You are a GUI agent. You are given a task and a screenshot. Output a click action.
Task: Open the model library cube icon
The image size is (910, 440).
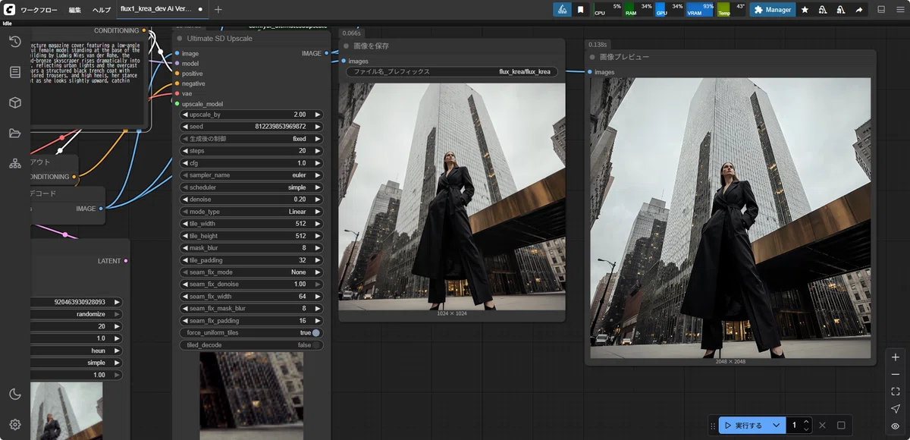15,102
